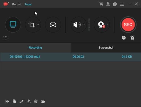141x107 pixels.
Task: Preview the recording with the eye icon
Action: point(7,101)
